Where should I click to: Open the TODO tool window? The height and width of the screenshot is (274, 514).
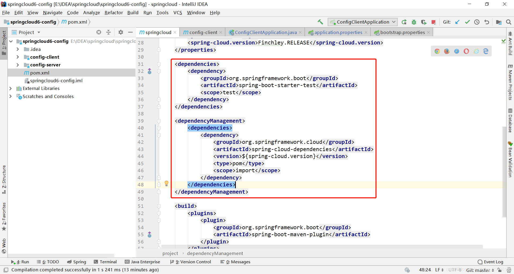pyautogui.click(x=48, y=262)
